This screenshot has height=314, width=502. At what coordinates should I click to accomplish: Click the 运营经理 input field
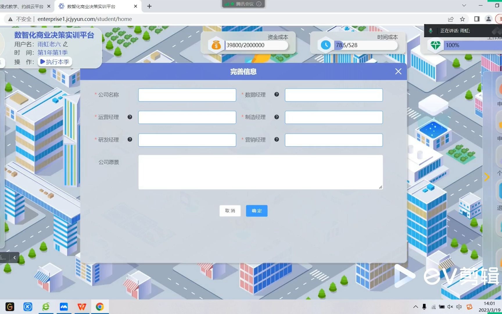click(x=187, y=117)
